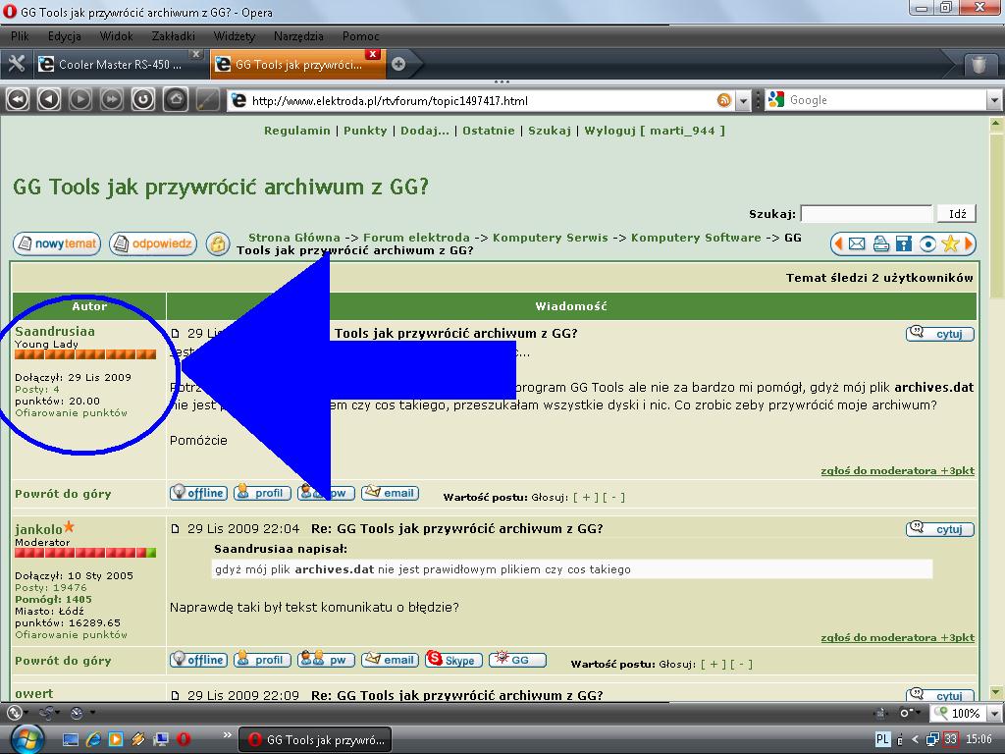Click the nowy temat button
1005x754 pixels.
(57, 243)
